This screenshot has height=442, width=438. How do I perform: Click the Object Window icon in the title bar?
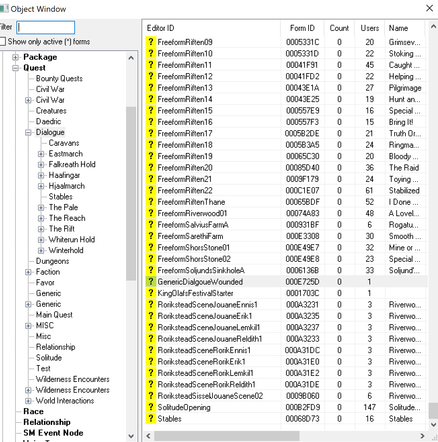click(5, 8)
